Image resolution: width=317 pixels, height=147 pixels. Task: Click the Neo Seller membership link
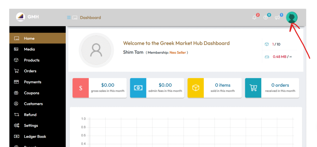click(178, 52)
